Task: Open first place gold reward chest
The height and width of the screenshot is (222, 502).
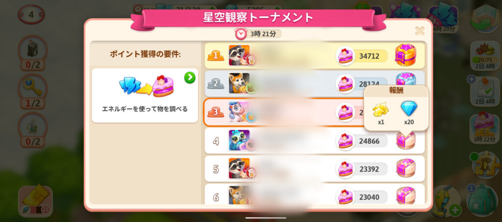Action: [x=405, y=55]
